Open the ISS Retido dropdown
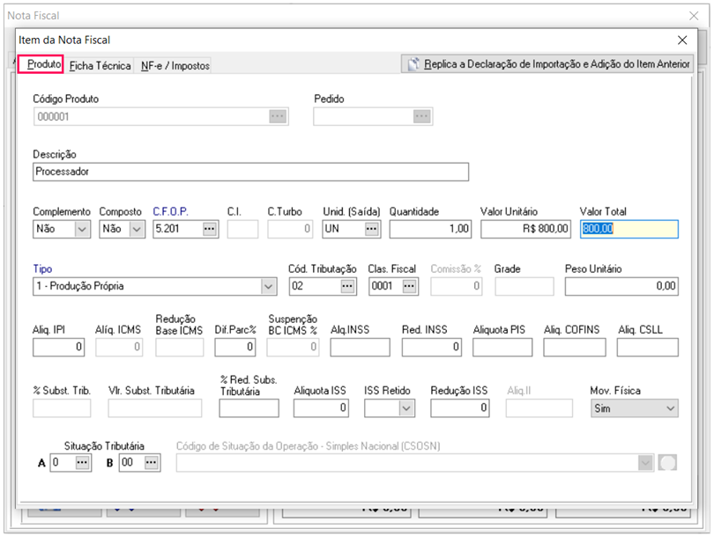The width and height of the screenshot is (714, 536). 405,408
